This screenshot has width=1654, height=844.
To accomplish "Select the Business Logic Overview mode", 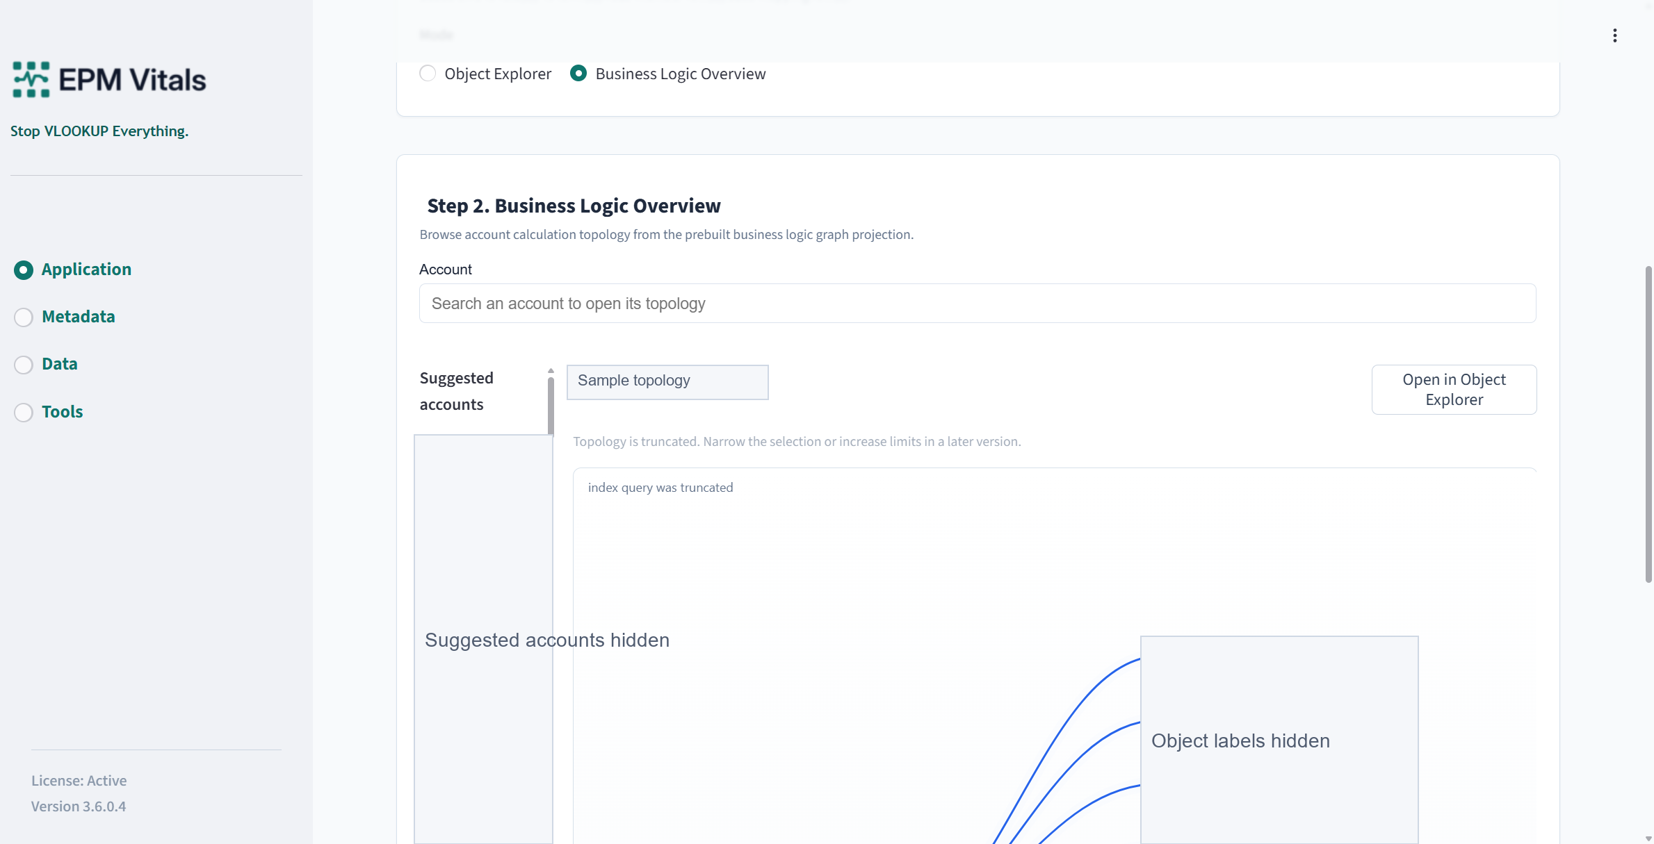I will [667, 74].
